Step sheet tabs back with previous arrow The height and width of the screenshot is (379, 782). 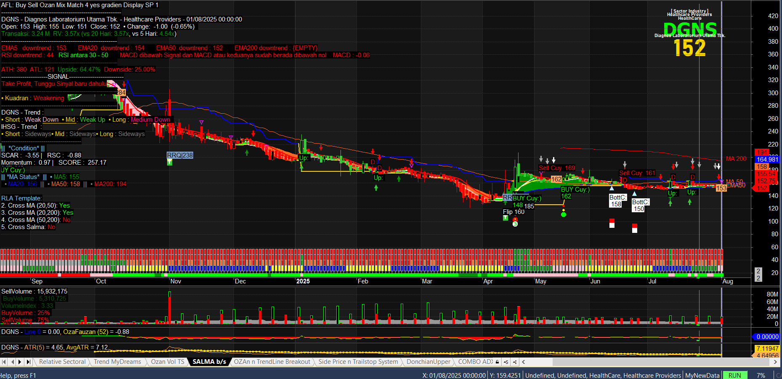coord(12,362)
